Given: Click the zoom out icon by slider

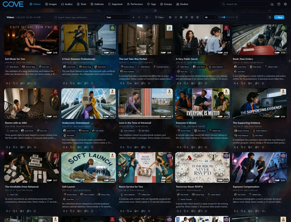Looking at the screenshot, I should click(x=220, y=17).
